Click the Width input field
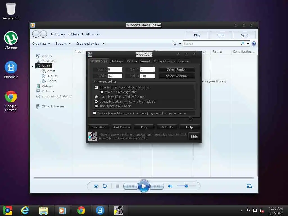 coord(115,76)
